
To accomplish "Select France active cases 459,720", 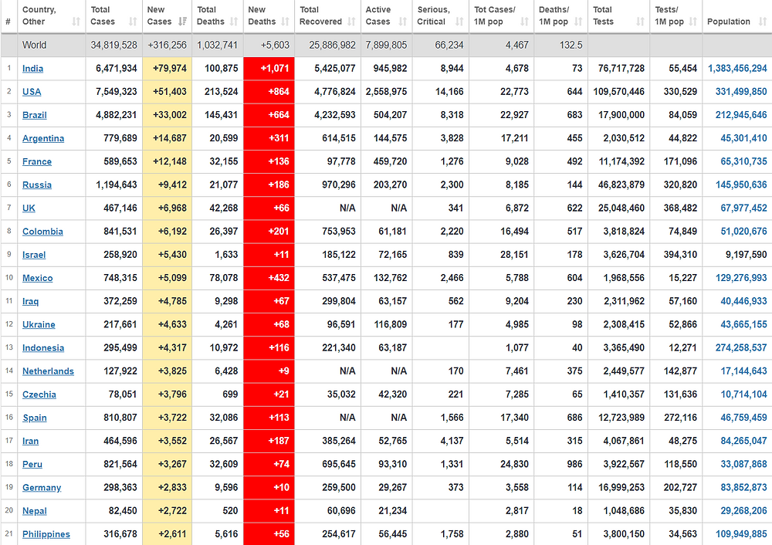I will click(390, 161).
